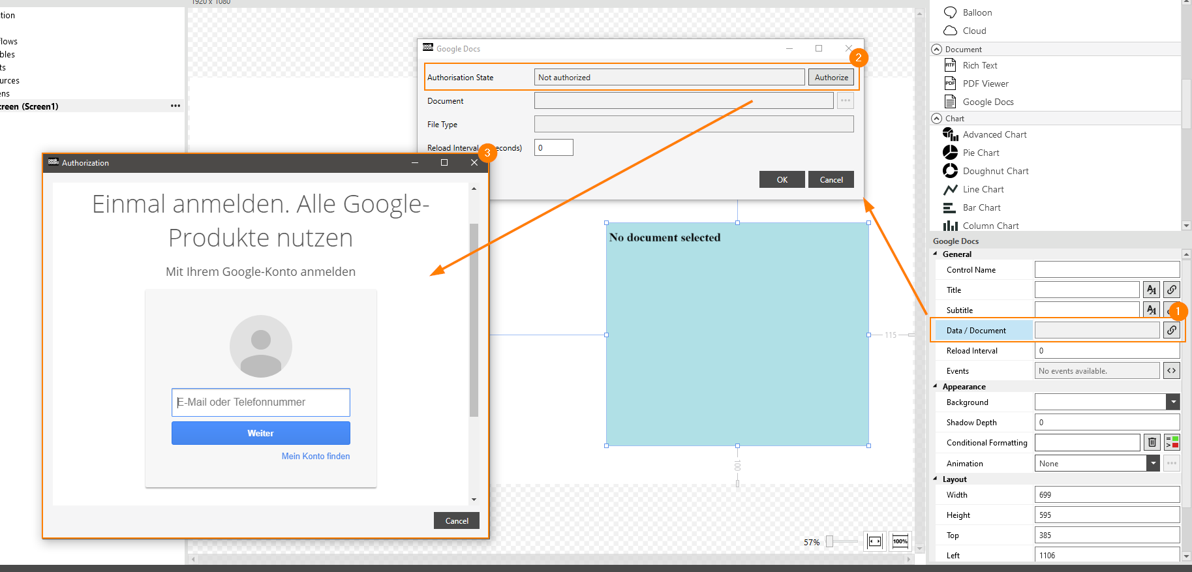Viewport: 1192px width, 572px height.
Task: Cancel the Authorization window
Action: tap(457, 520)
